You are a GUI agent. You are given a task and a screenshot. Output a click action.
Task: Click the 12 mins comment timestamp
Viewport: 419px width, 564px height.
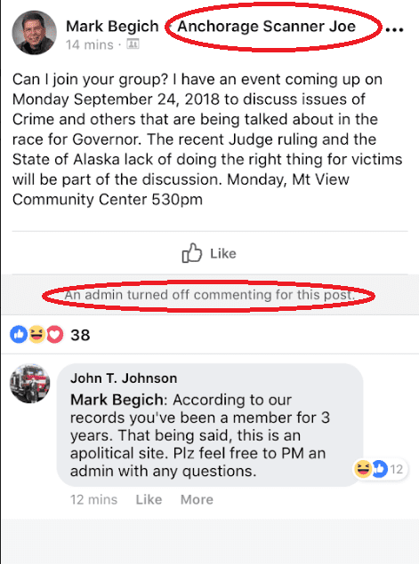pos(93,499)
